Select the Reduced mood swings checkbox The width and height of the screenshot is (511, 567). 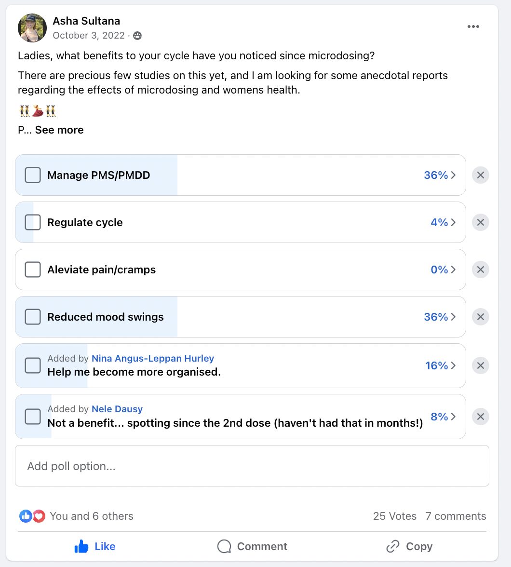[x=33, y=317]
